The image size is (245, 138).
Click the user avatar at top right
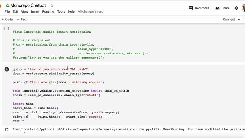click(243, 8)
